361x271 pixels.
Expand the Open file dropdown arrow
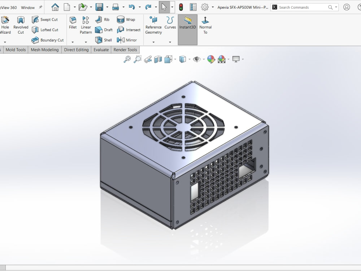91,7
